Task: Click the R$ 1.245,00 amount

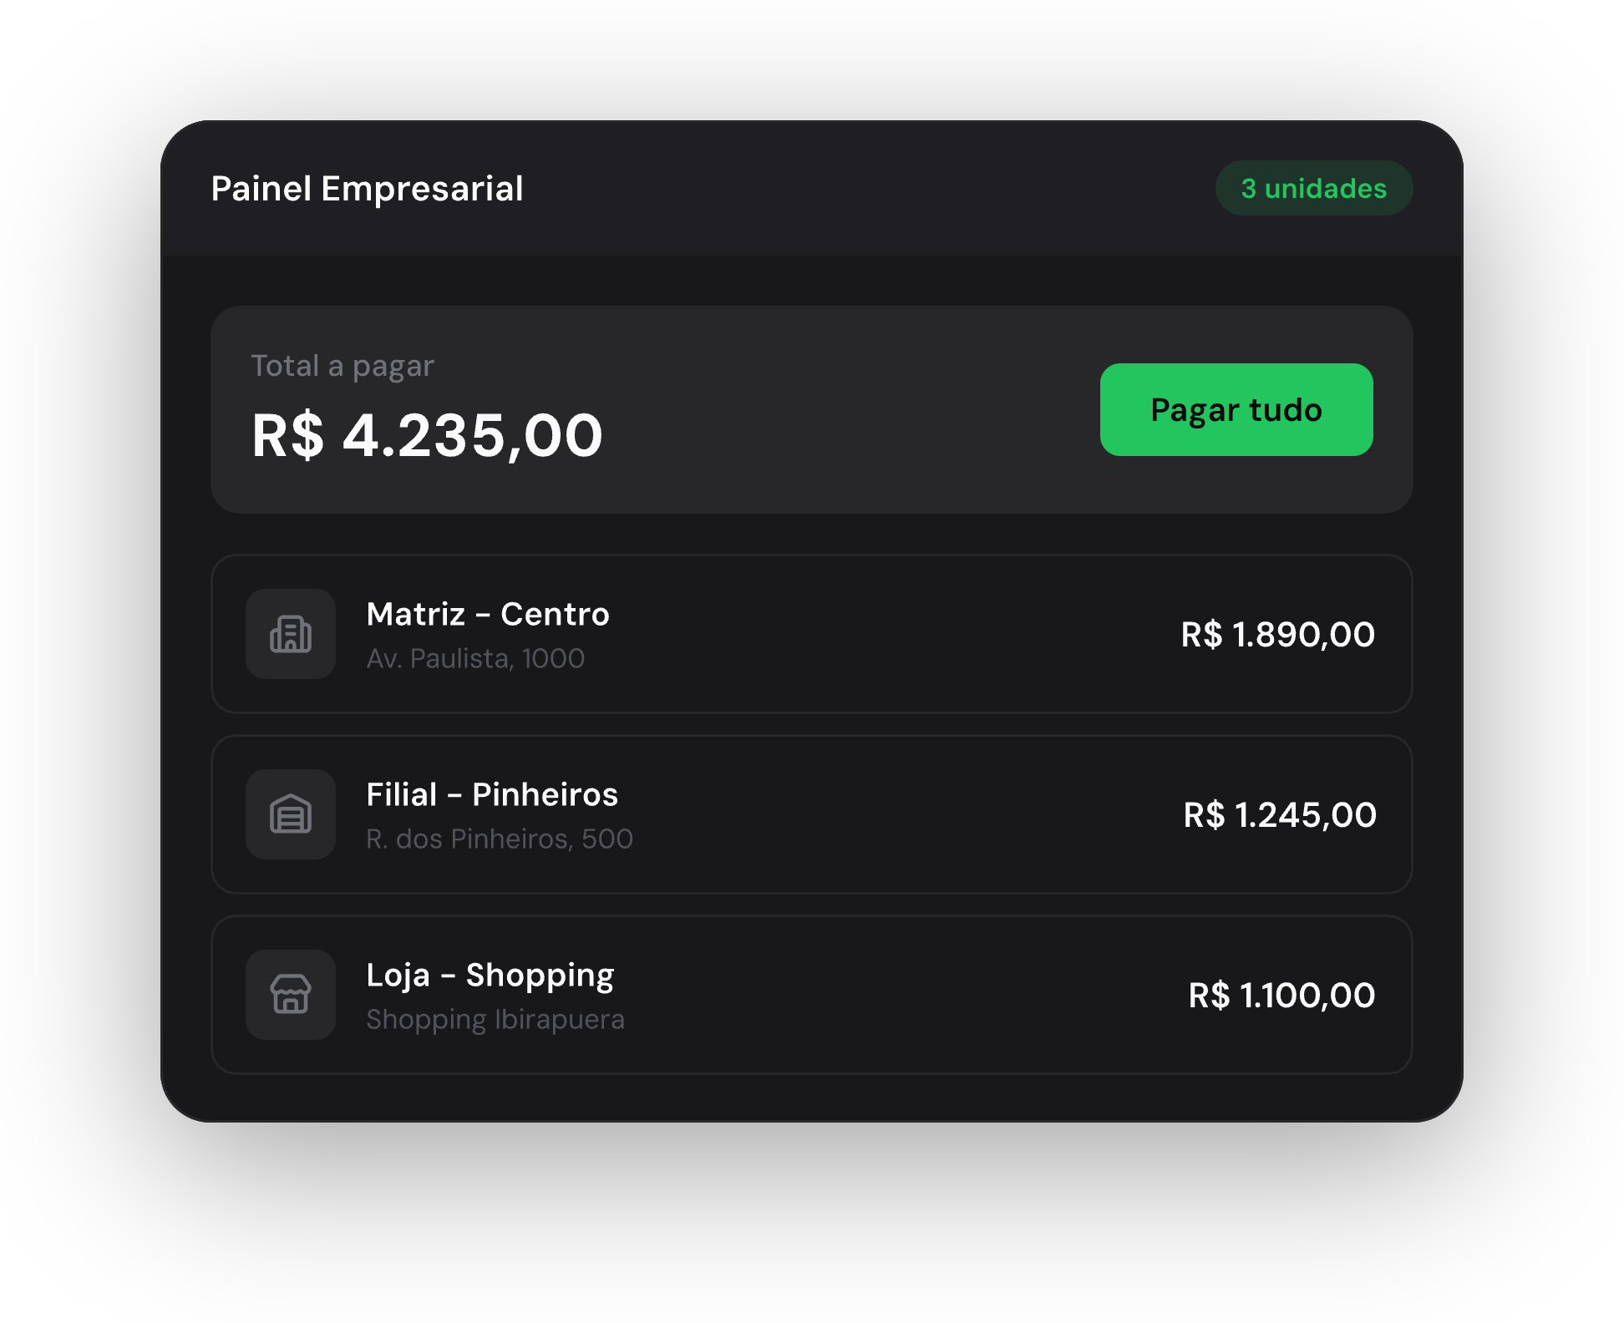Action: click(1280, 815)
